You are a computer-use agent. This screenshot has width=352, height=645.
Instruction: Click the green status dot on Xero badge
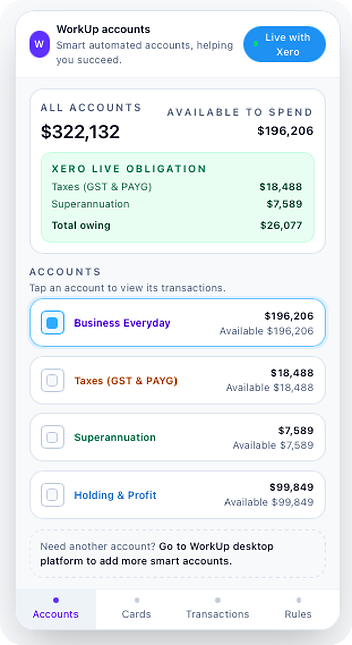(255, 44)
